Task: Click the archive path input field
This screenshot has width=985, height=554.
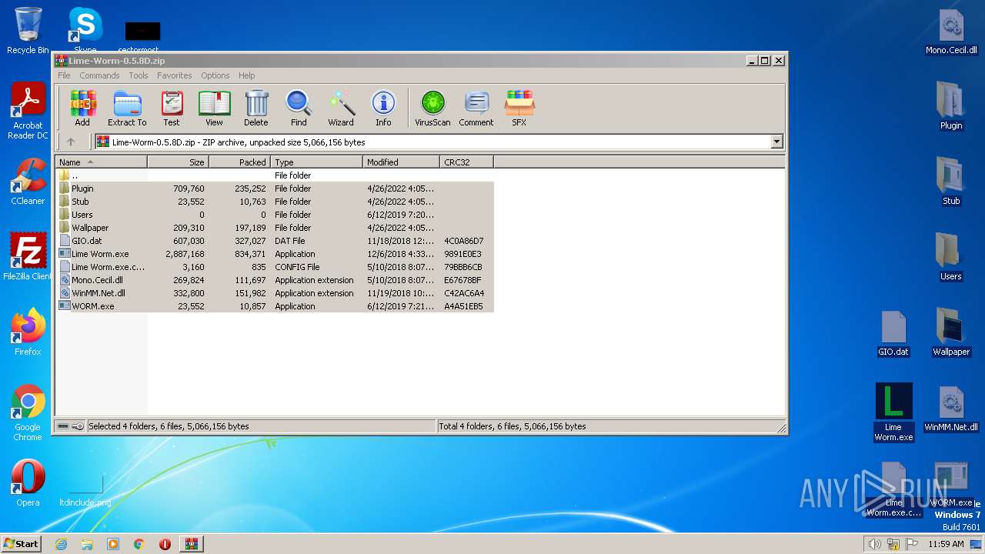Action: pyautogui.click(x=433, y=142)
